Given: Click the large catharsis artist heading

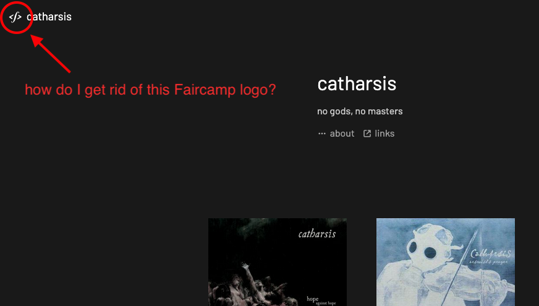Looking at the screenshot, I should 357,84.
